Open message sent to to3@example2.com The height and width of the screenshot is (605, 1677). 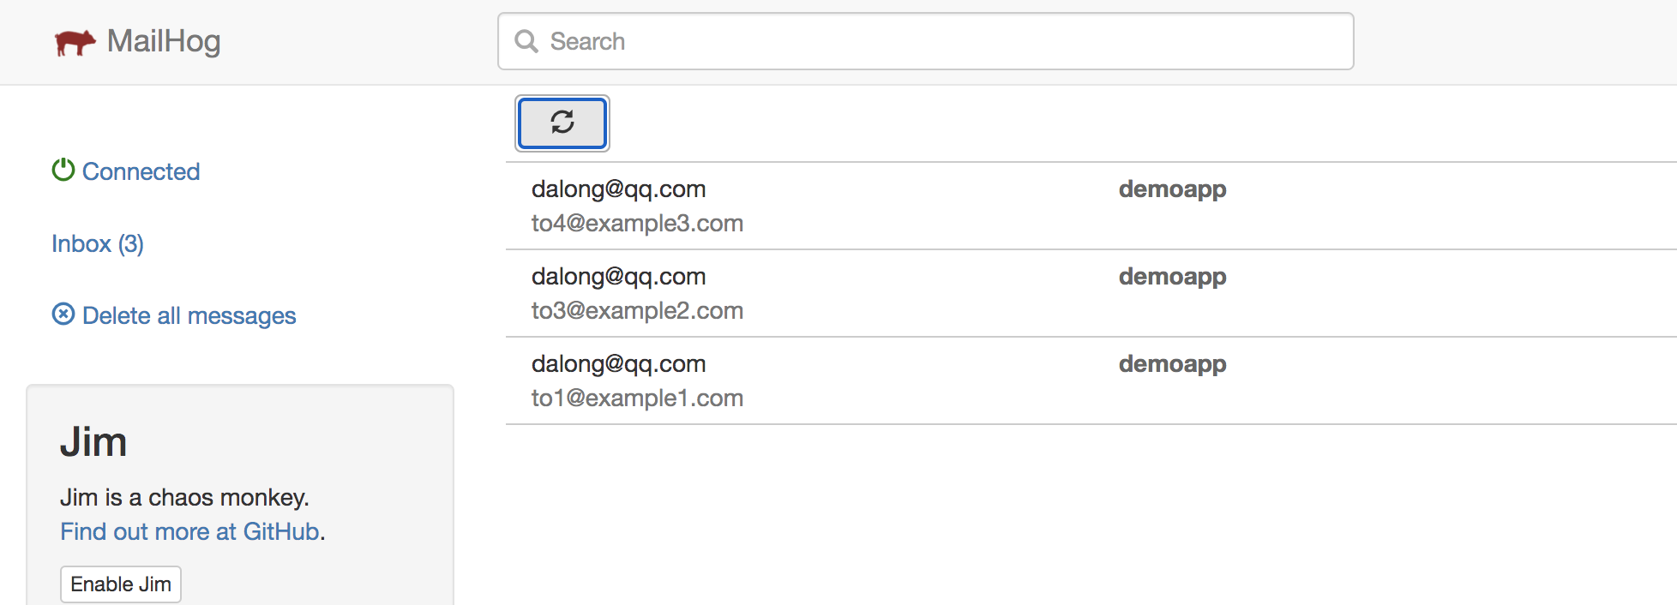1091,293
